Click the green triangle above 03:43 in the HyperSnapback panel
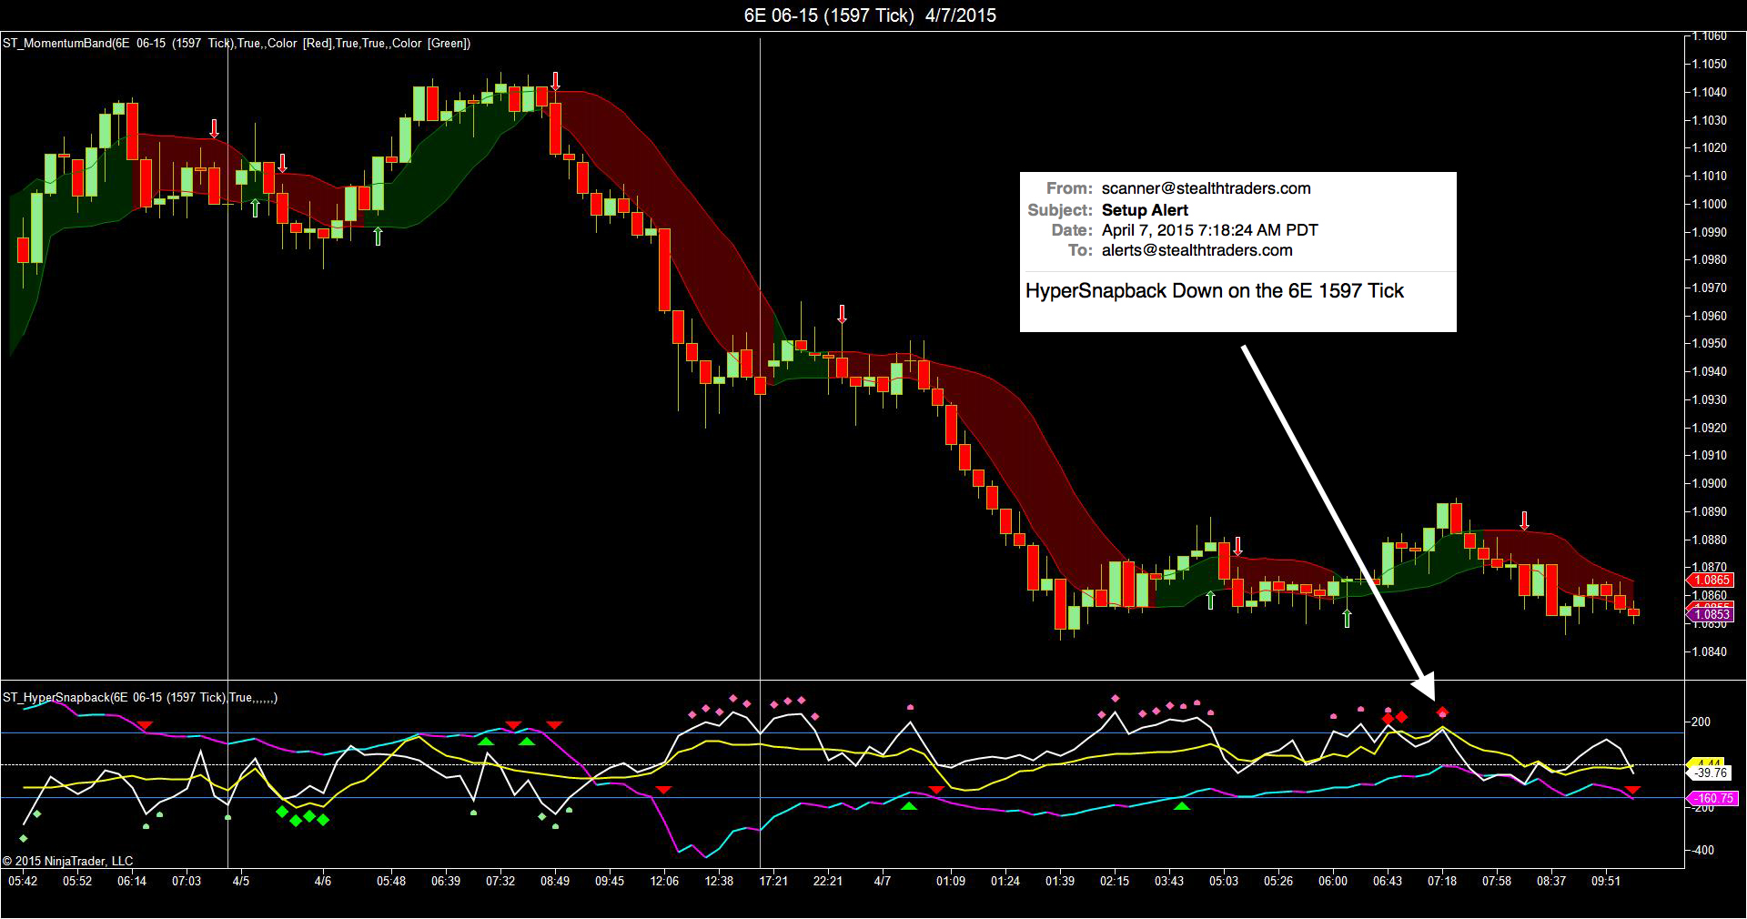The image size is (1747, 919). point(1182,805)
